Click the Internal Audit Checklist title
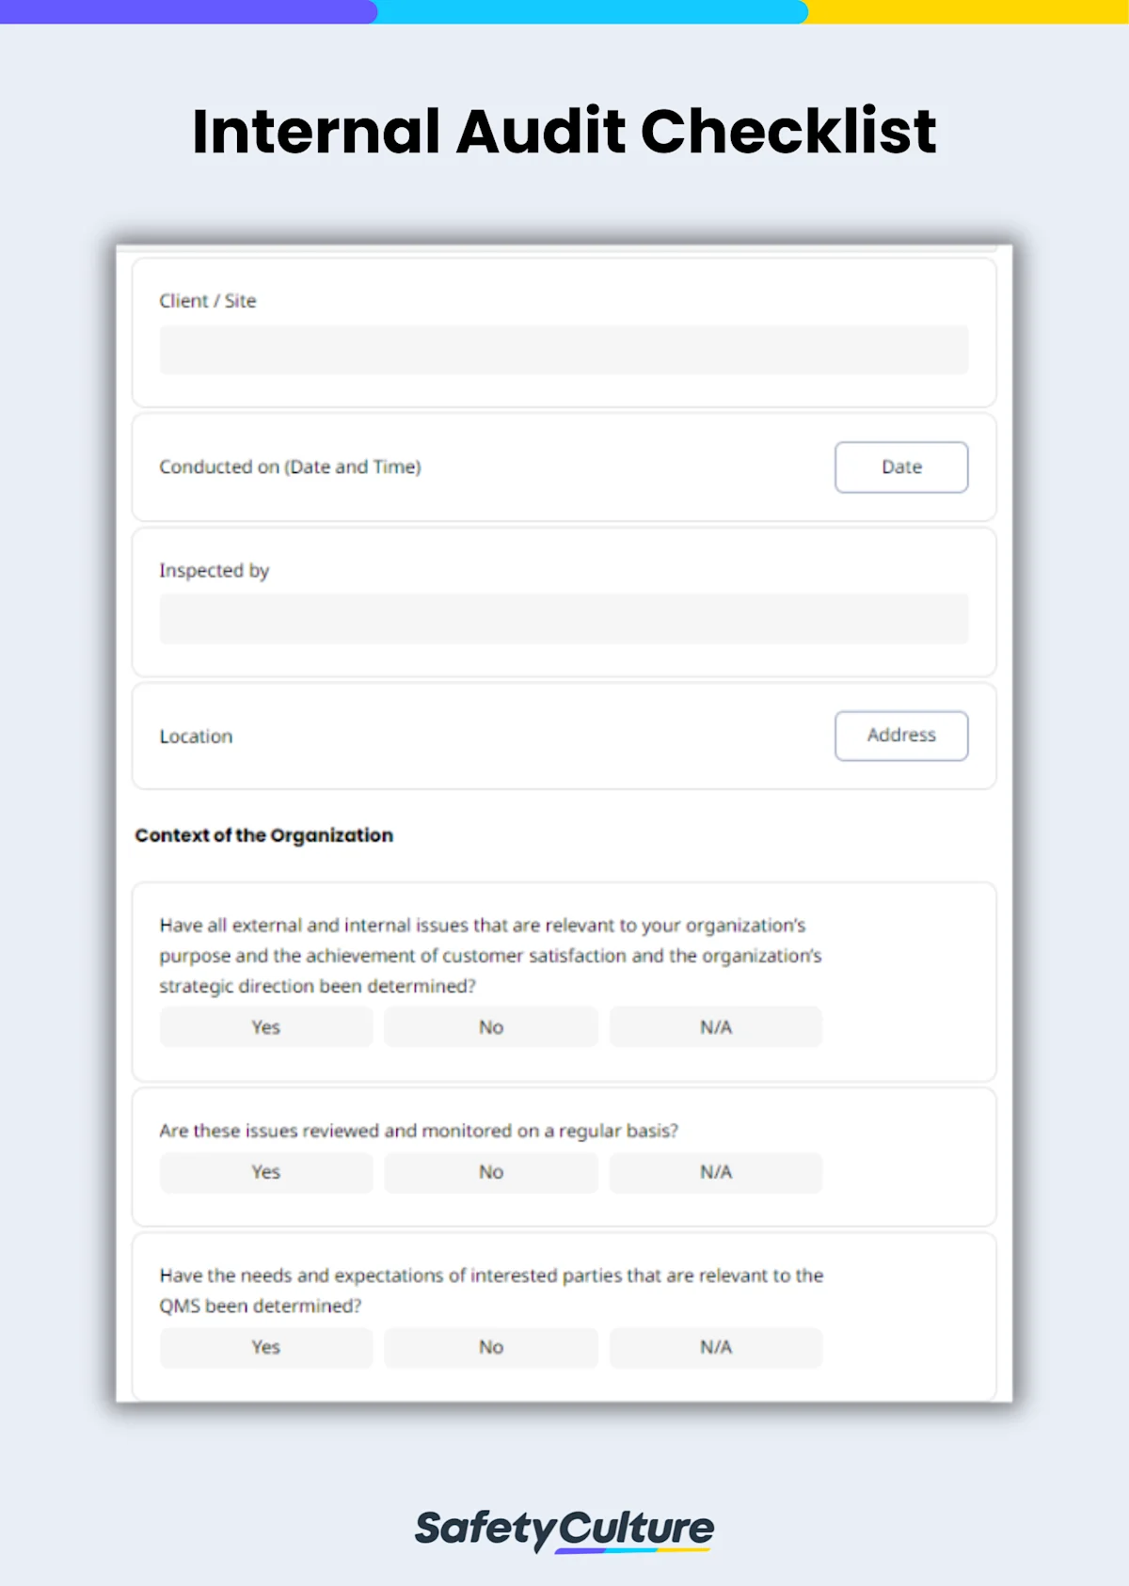1129x1586 pixels. coord(564,131)
